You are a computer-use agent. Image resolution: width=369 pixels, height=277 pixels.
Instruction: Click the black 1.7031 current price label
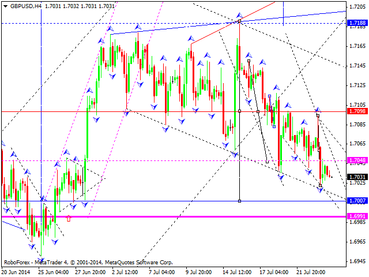(356, 177)
